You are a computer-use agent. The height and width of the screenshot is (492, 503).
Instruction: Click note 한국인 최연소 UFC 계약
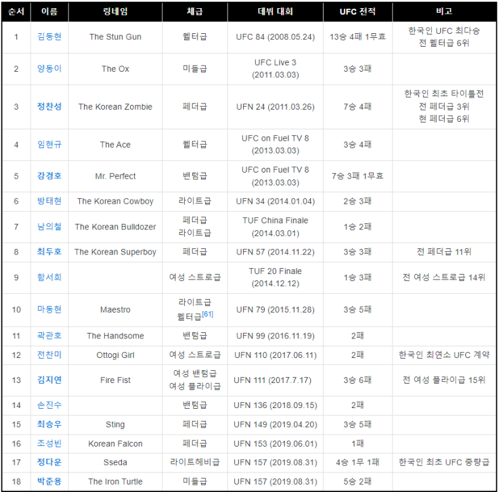point(444,355)
